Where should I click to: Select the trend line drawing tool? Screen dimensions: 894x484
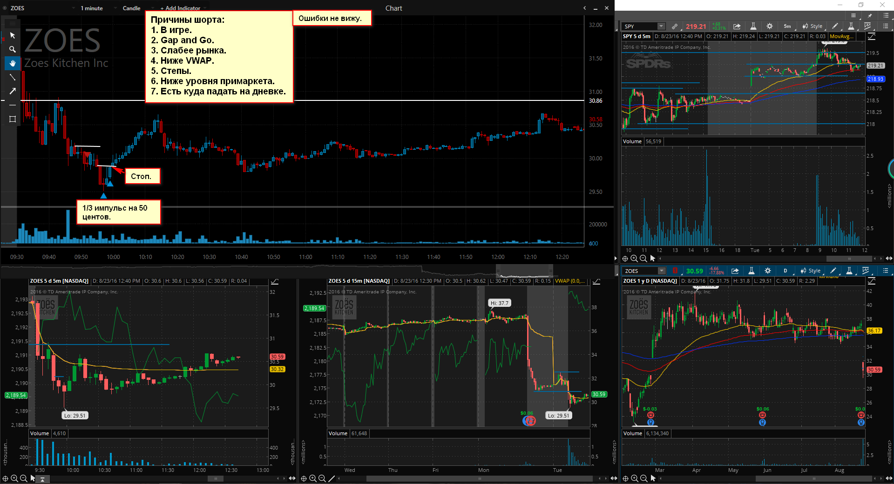(13, 77)
